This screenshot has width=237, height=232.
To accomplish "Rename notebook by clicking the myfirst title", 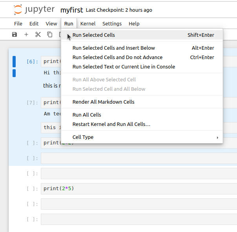I will [x=71, y=10].
